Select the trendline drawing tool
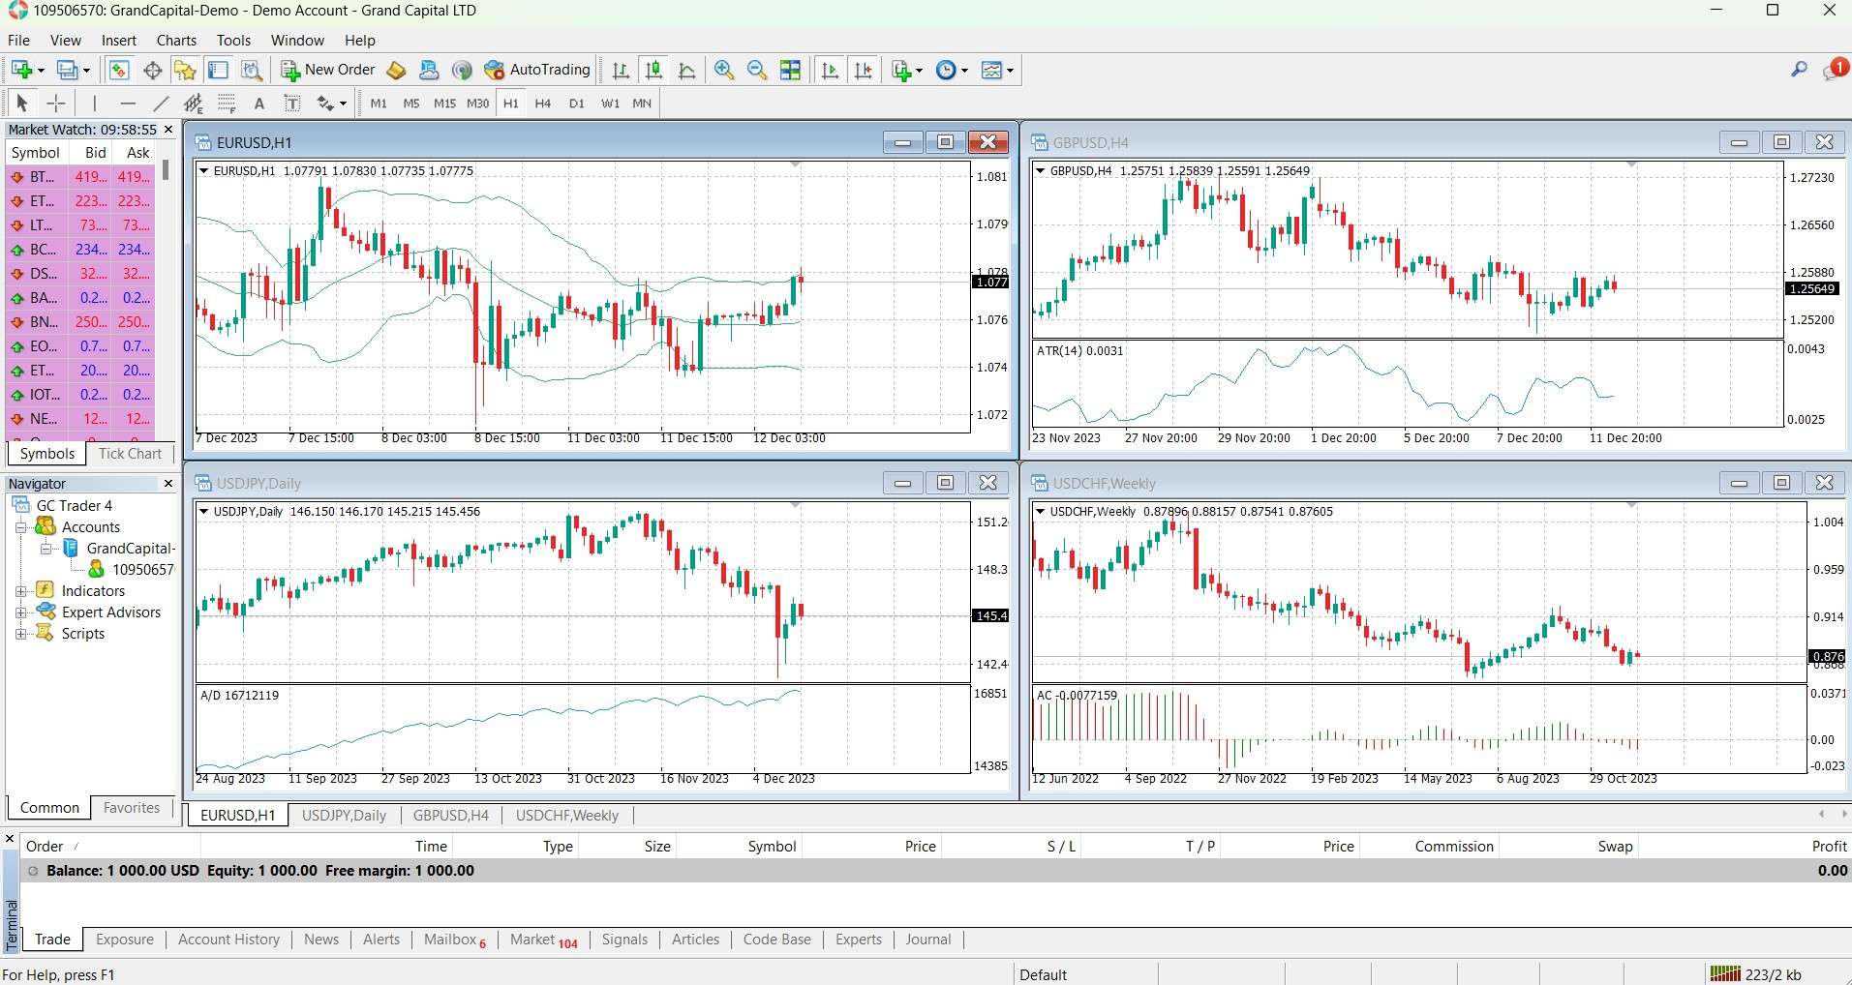This screenshot has width=1852, height=985. tap(161, 104)
